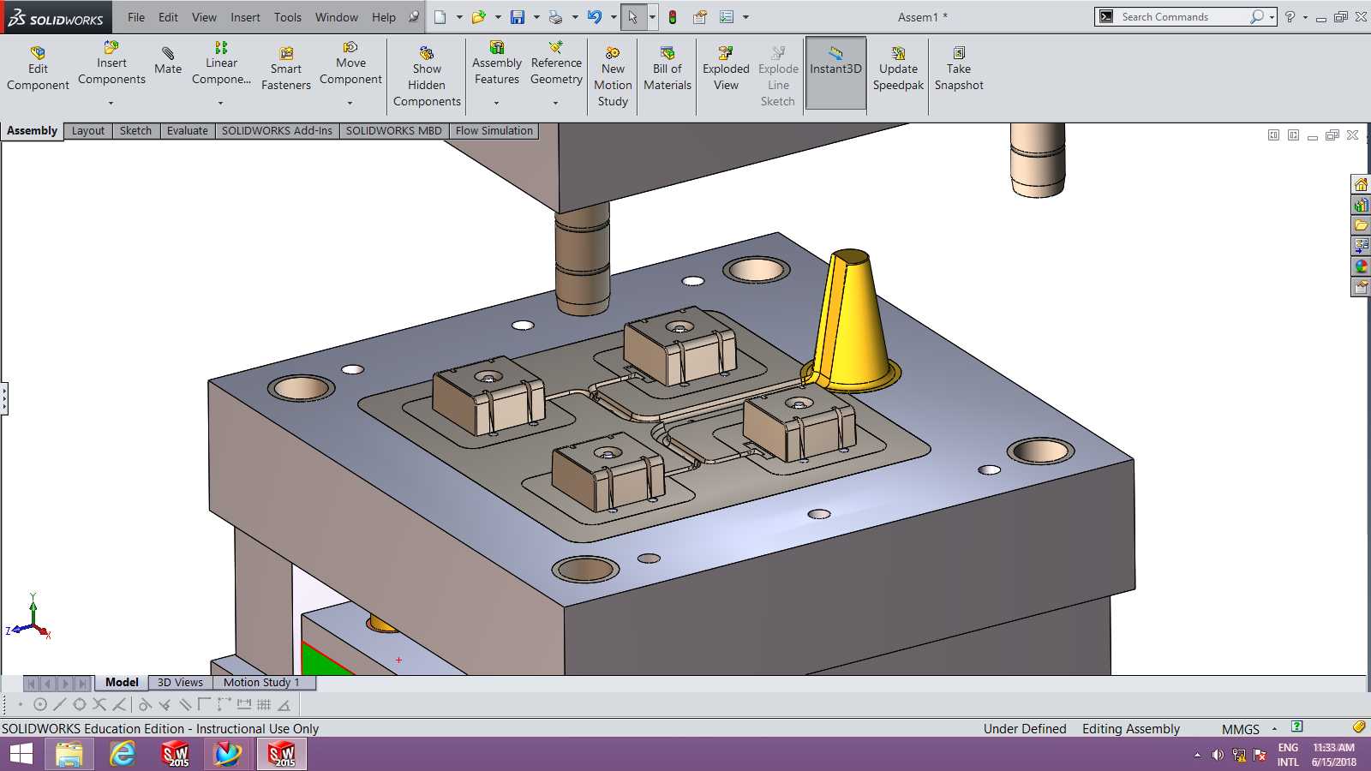Click the Under Defined status text
Image resolution: width=1371 pixels, height=771 pixels.
[x=1025, y=729]
